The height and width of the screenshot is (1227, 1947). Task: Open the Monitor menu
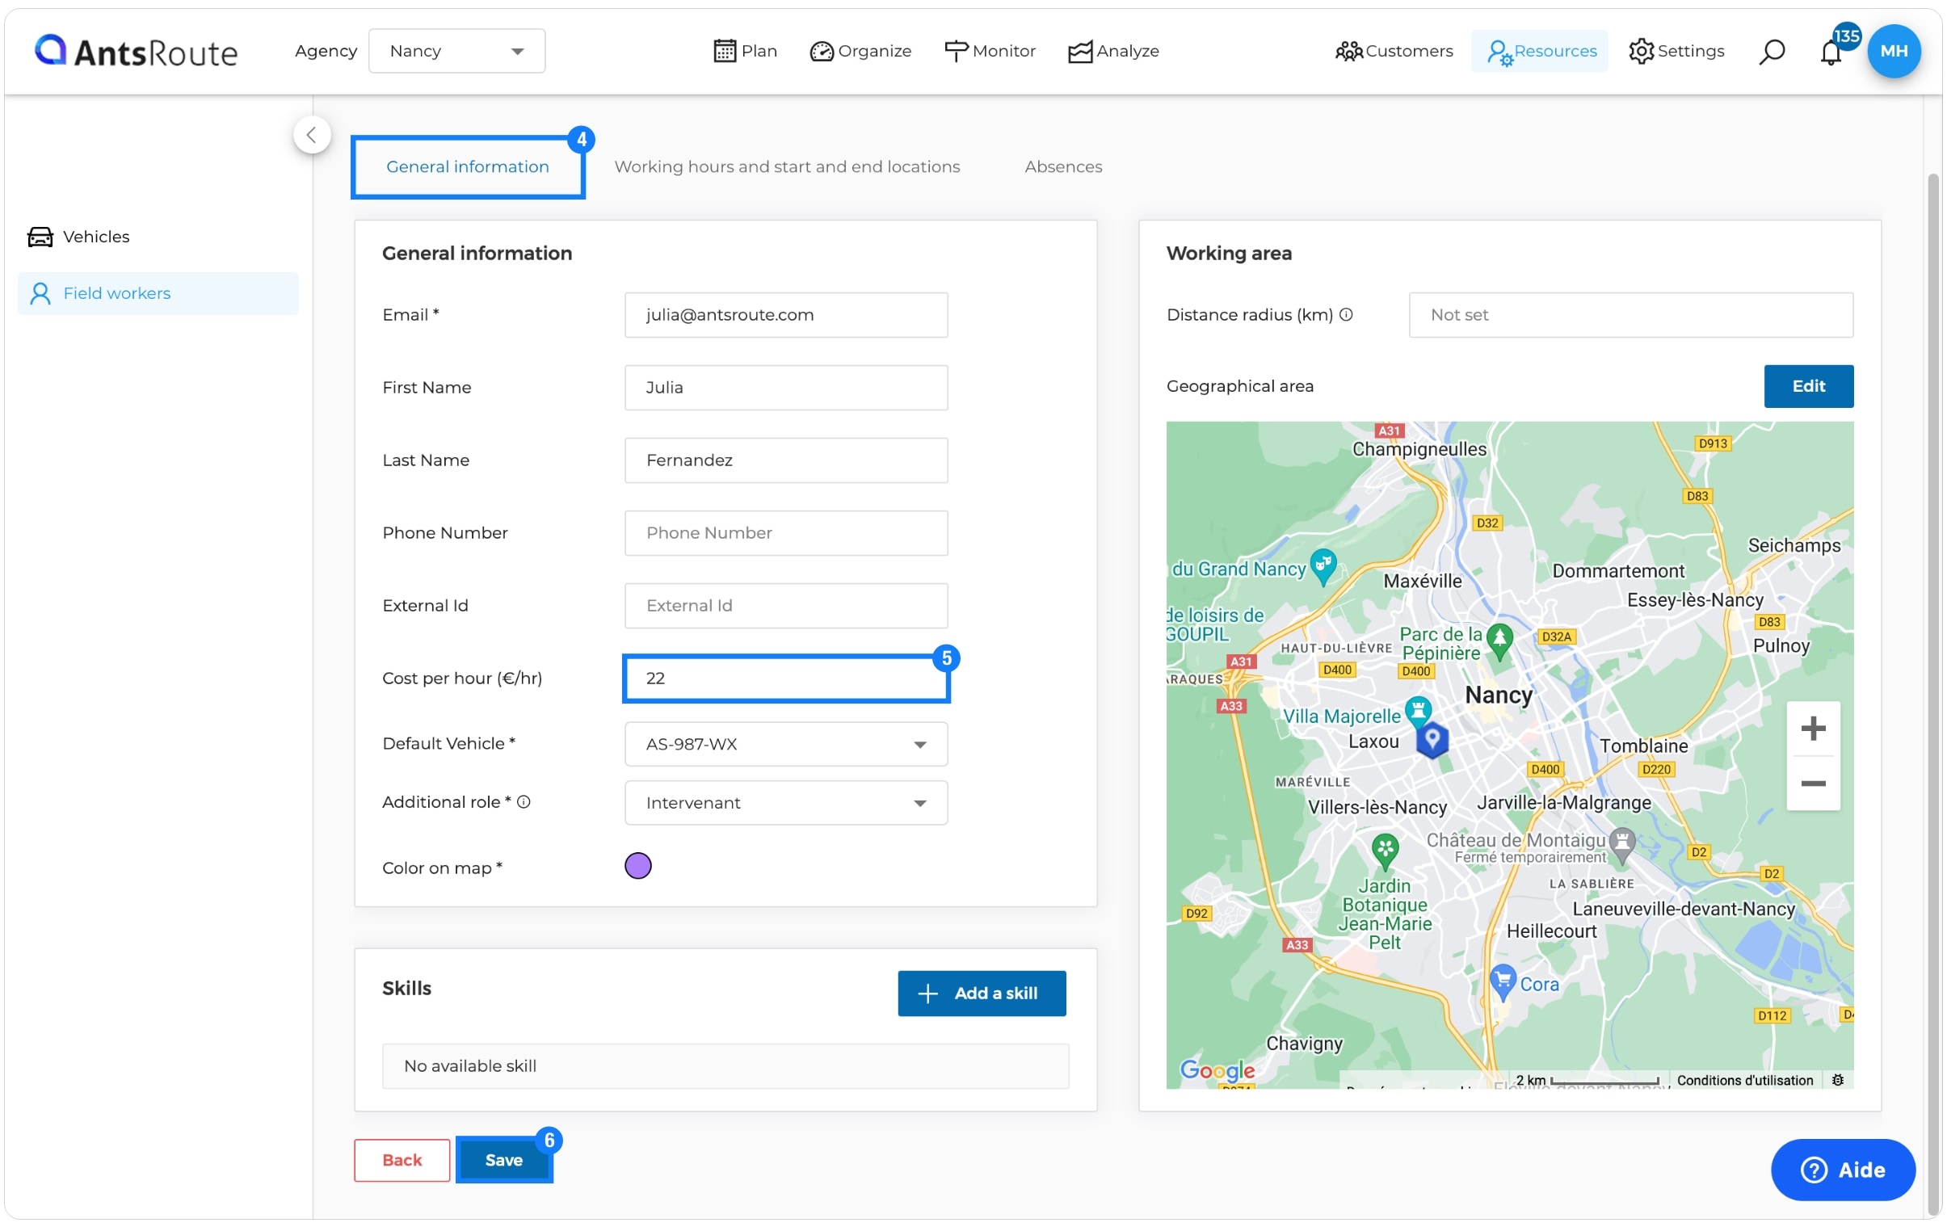click(x=990, y=51)
